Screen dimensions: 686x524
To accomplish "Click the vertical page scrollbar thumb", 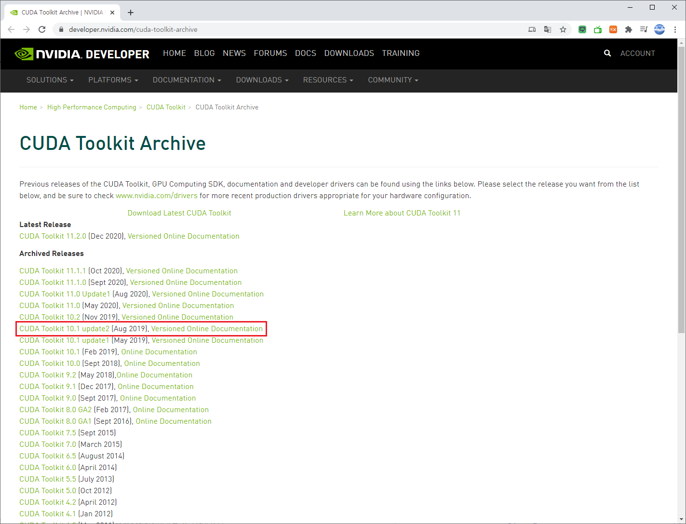I will tap(681, 189).
